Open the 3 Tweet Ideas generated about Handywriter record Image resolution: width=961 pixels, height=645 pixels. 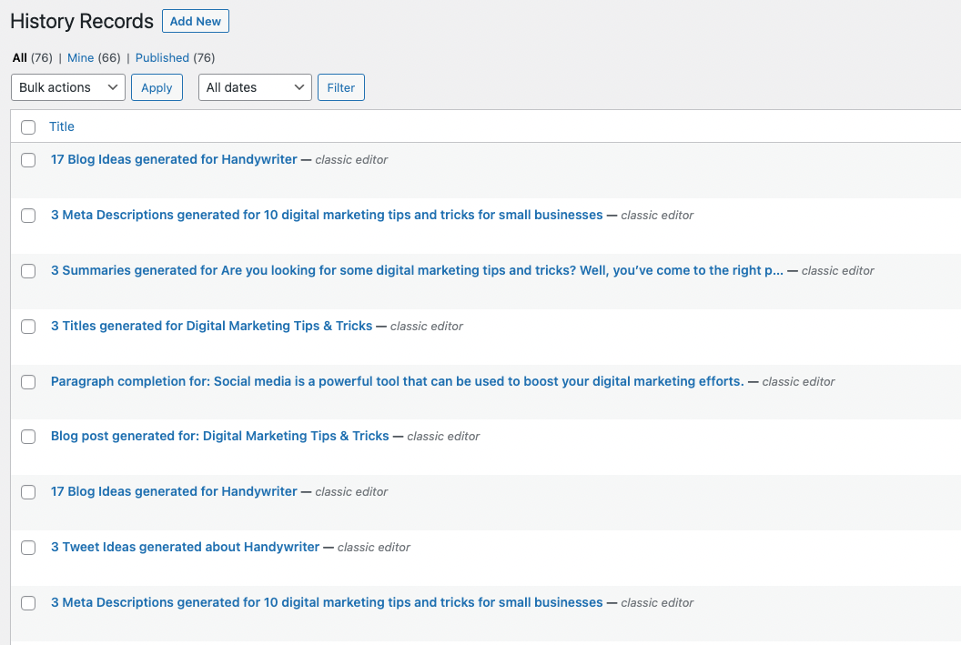(x=185, y=548)
